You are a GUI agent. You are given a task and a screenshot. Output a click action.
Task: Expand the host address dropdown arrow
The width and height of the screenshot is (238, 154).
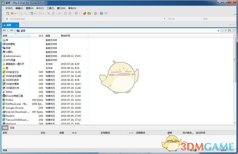[165, 19]
